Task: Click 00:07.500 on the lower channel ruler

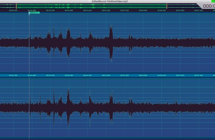Action: (x=198, y=75)
